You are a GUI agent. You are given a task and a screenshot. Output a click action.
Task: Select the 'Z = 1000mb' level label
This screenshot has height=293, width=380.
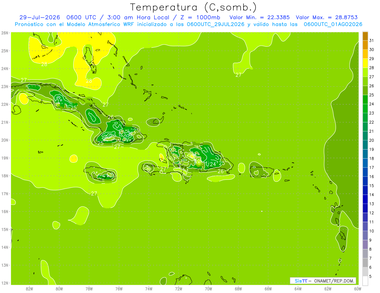(200, 17)
